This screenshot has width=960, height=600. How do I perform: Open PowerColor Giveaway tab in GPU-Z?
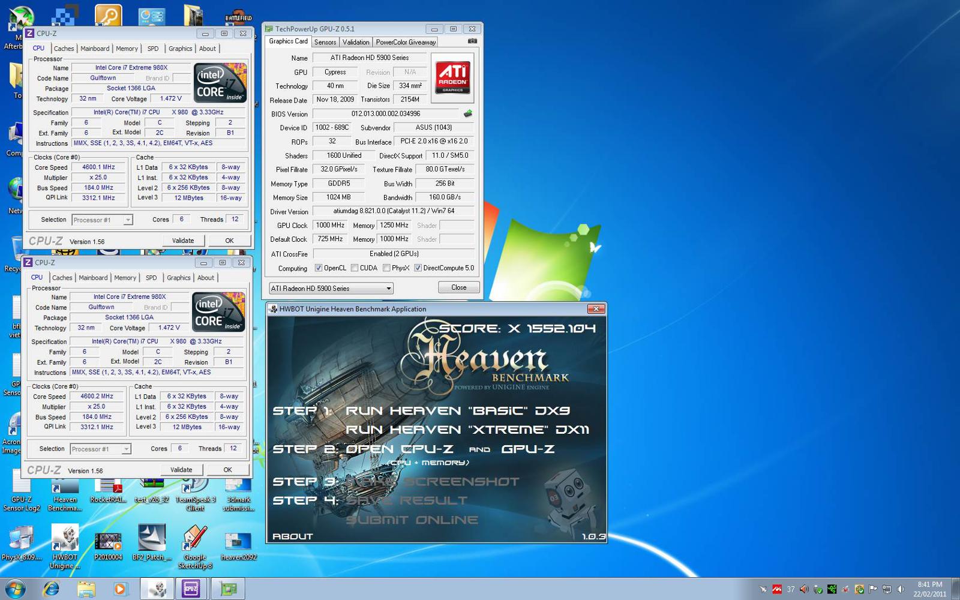(x=406, y=42)
